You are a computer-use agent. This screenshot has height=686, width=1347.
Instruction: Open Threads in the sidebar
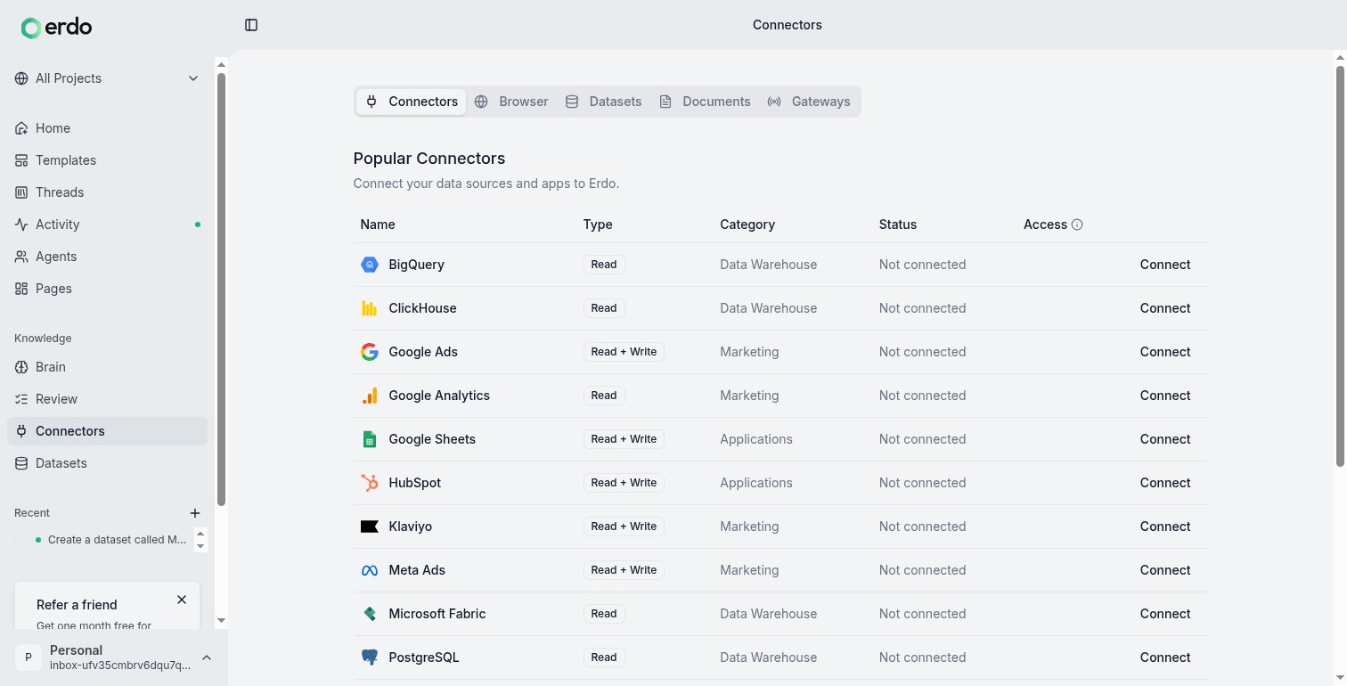(107, 192)
